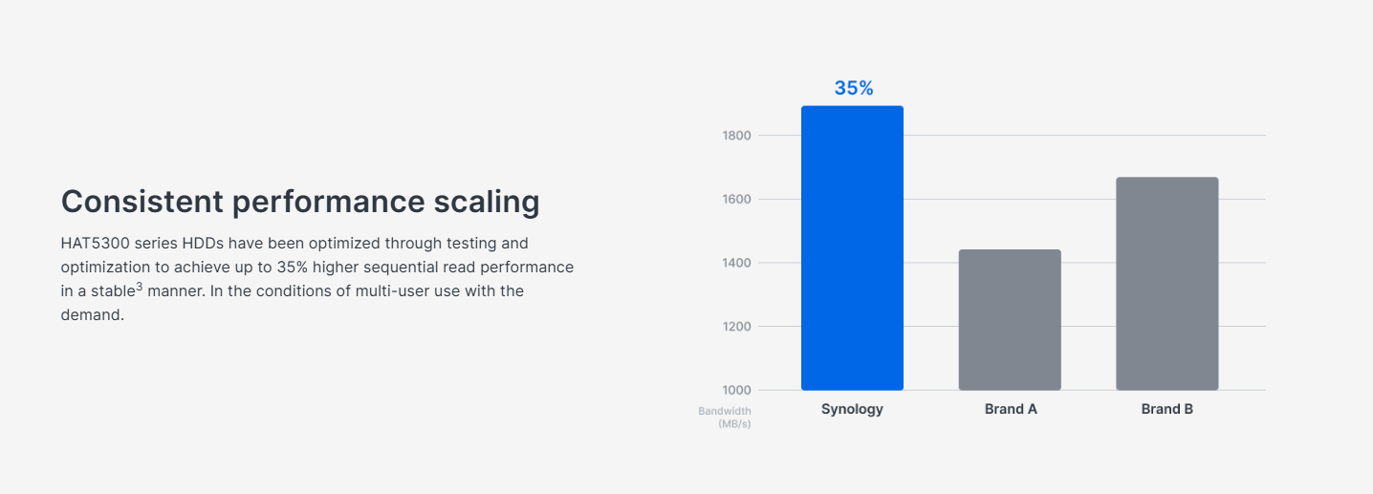Click the 1400 y-axis value
Viewport: 1373px width, 494px height.
tap(736, 263)
